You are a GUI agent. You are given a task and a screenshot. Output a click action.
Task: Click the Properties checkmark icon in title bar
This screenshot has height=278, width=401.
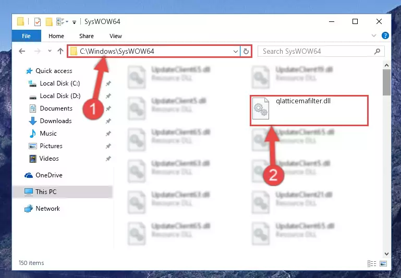click(x=38, y=22)
